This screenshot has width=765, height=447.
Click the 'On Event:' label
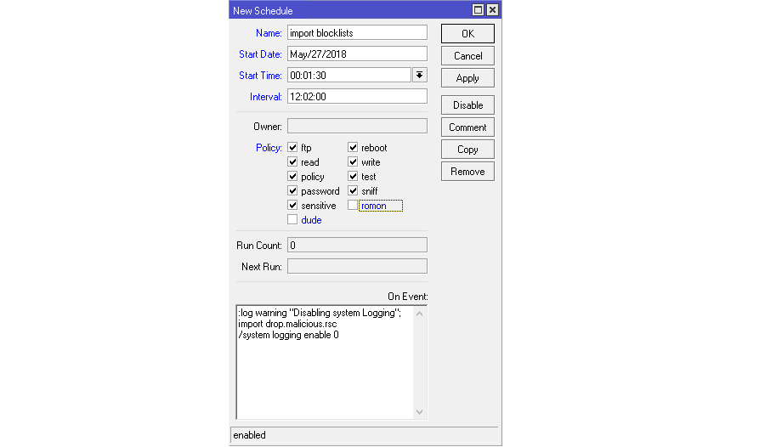[407, 297]
